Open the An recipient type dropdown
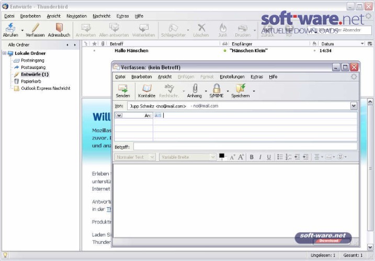Viewport: 375px width, 261px height. point(119,115)
